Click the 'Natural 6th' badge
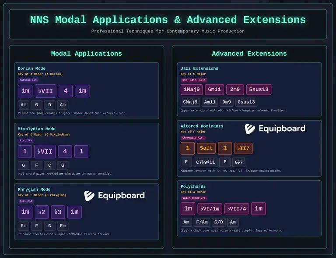Image resolution: width=336 pixels, height=258 pixels. click(28, 80)
